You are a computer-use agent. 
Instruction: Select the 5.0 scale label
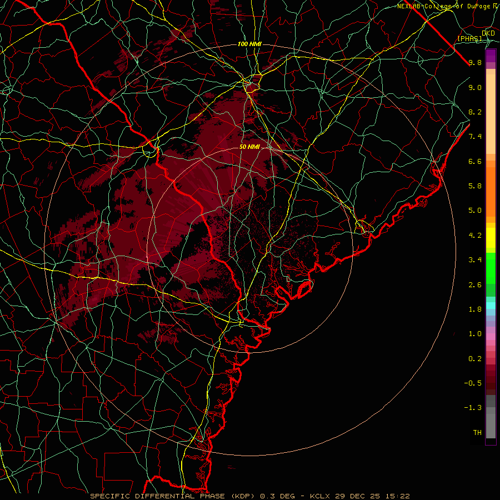tap(475, 211)
